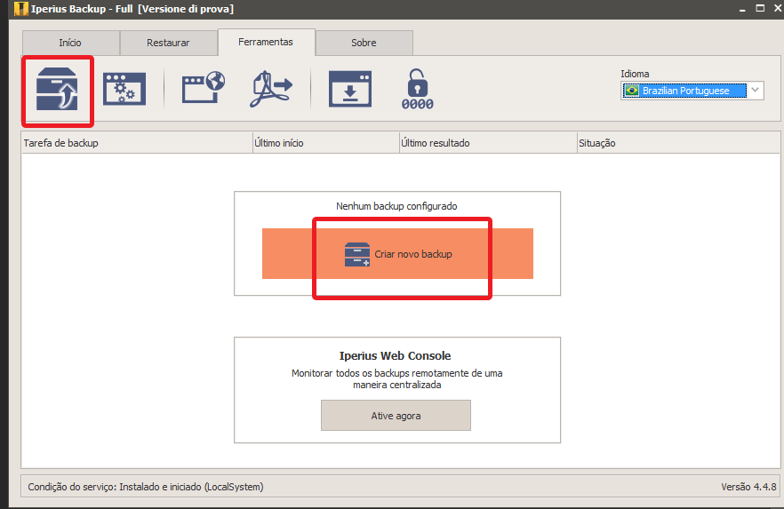Click the Nenhum backup configurado text
This screenshot has height=509, width=784.
coord(396,206)
